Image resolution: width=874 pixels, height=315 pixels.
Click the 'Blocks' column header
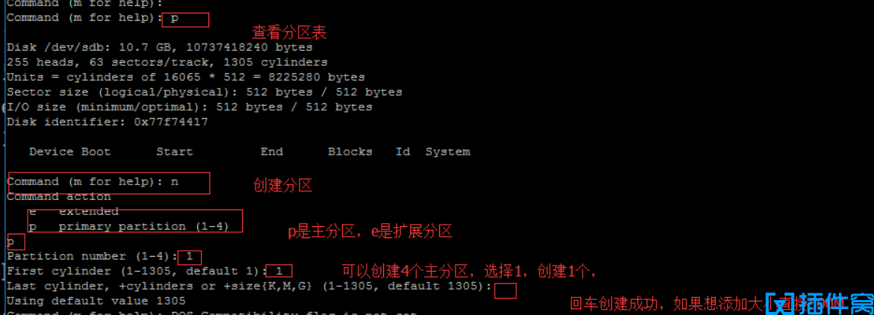(350, 152)
